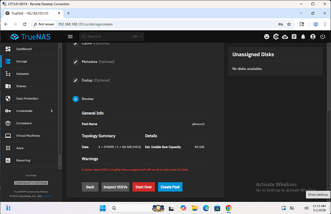Edit the Dedup step pencil icon
The width and height of the screenshot is (331, 214).
click(75, 81)
